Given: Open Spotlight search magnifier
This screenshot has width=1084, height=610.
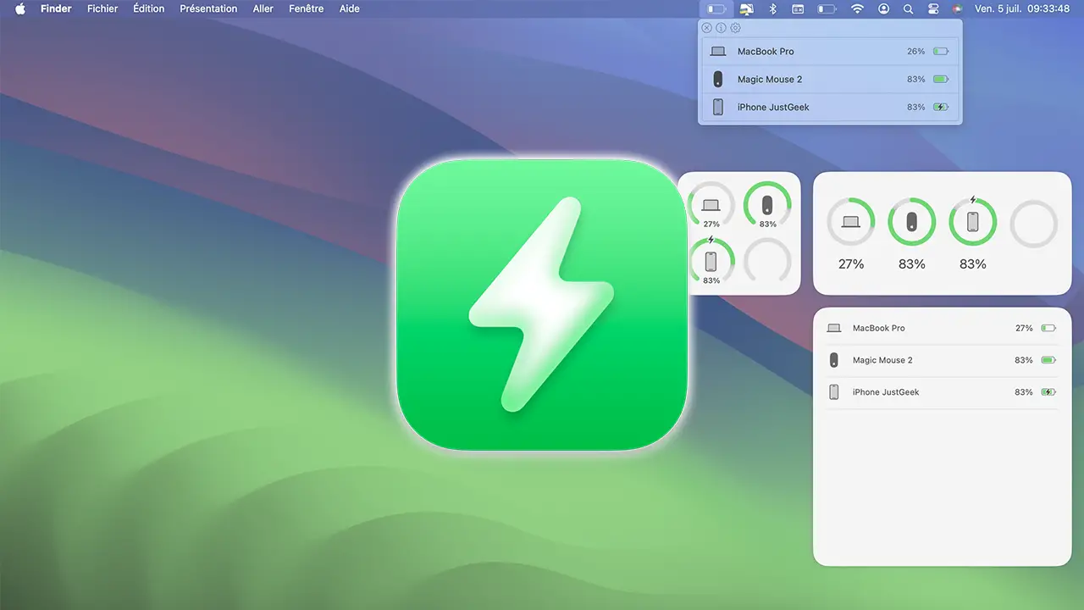Looking at the screenshot, I should pos(908,8).
